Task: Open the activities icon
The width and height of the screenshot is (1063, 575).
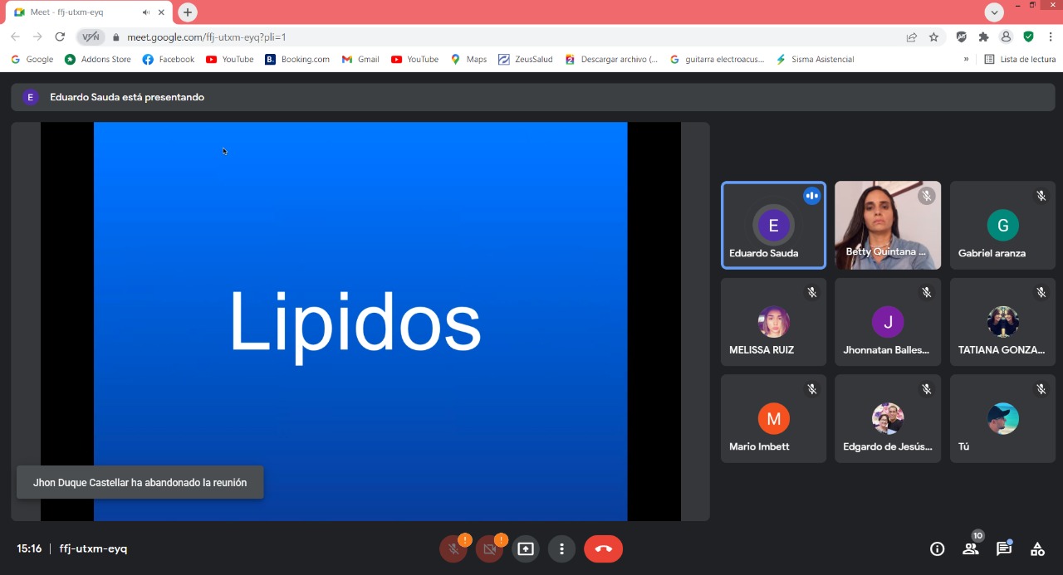Action: [x=1037, y=548]
